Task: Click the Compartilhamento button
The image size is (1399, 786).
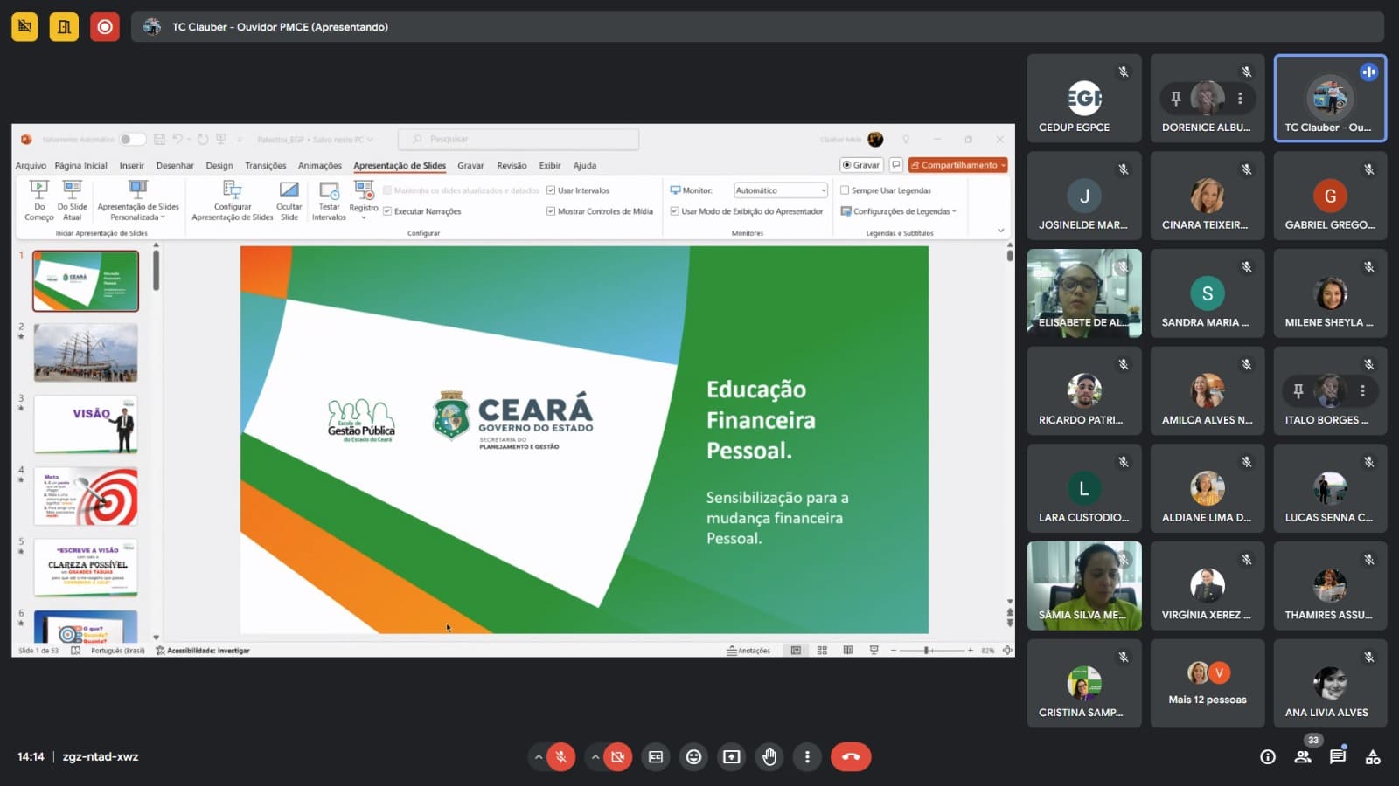Action: click(957, 165)
